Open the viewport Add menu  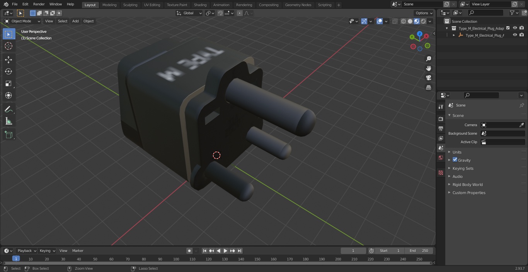[x=75, y=21]
